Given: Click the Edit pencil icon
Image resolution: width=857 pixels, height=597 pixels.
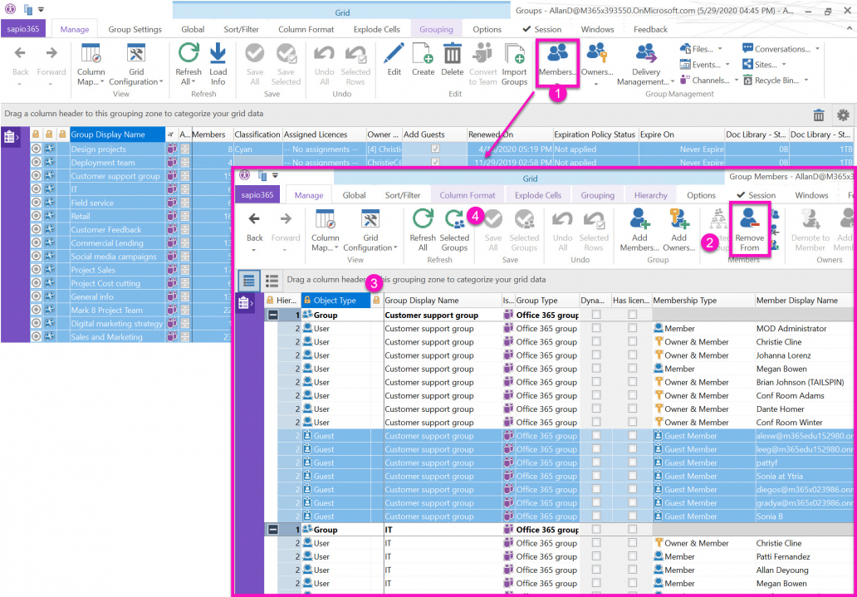Looking at the screenshot, I should coord(394,59).
